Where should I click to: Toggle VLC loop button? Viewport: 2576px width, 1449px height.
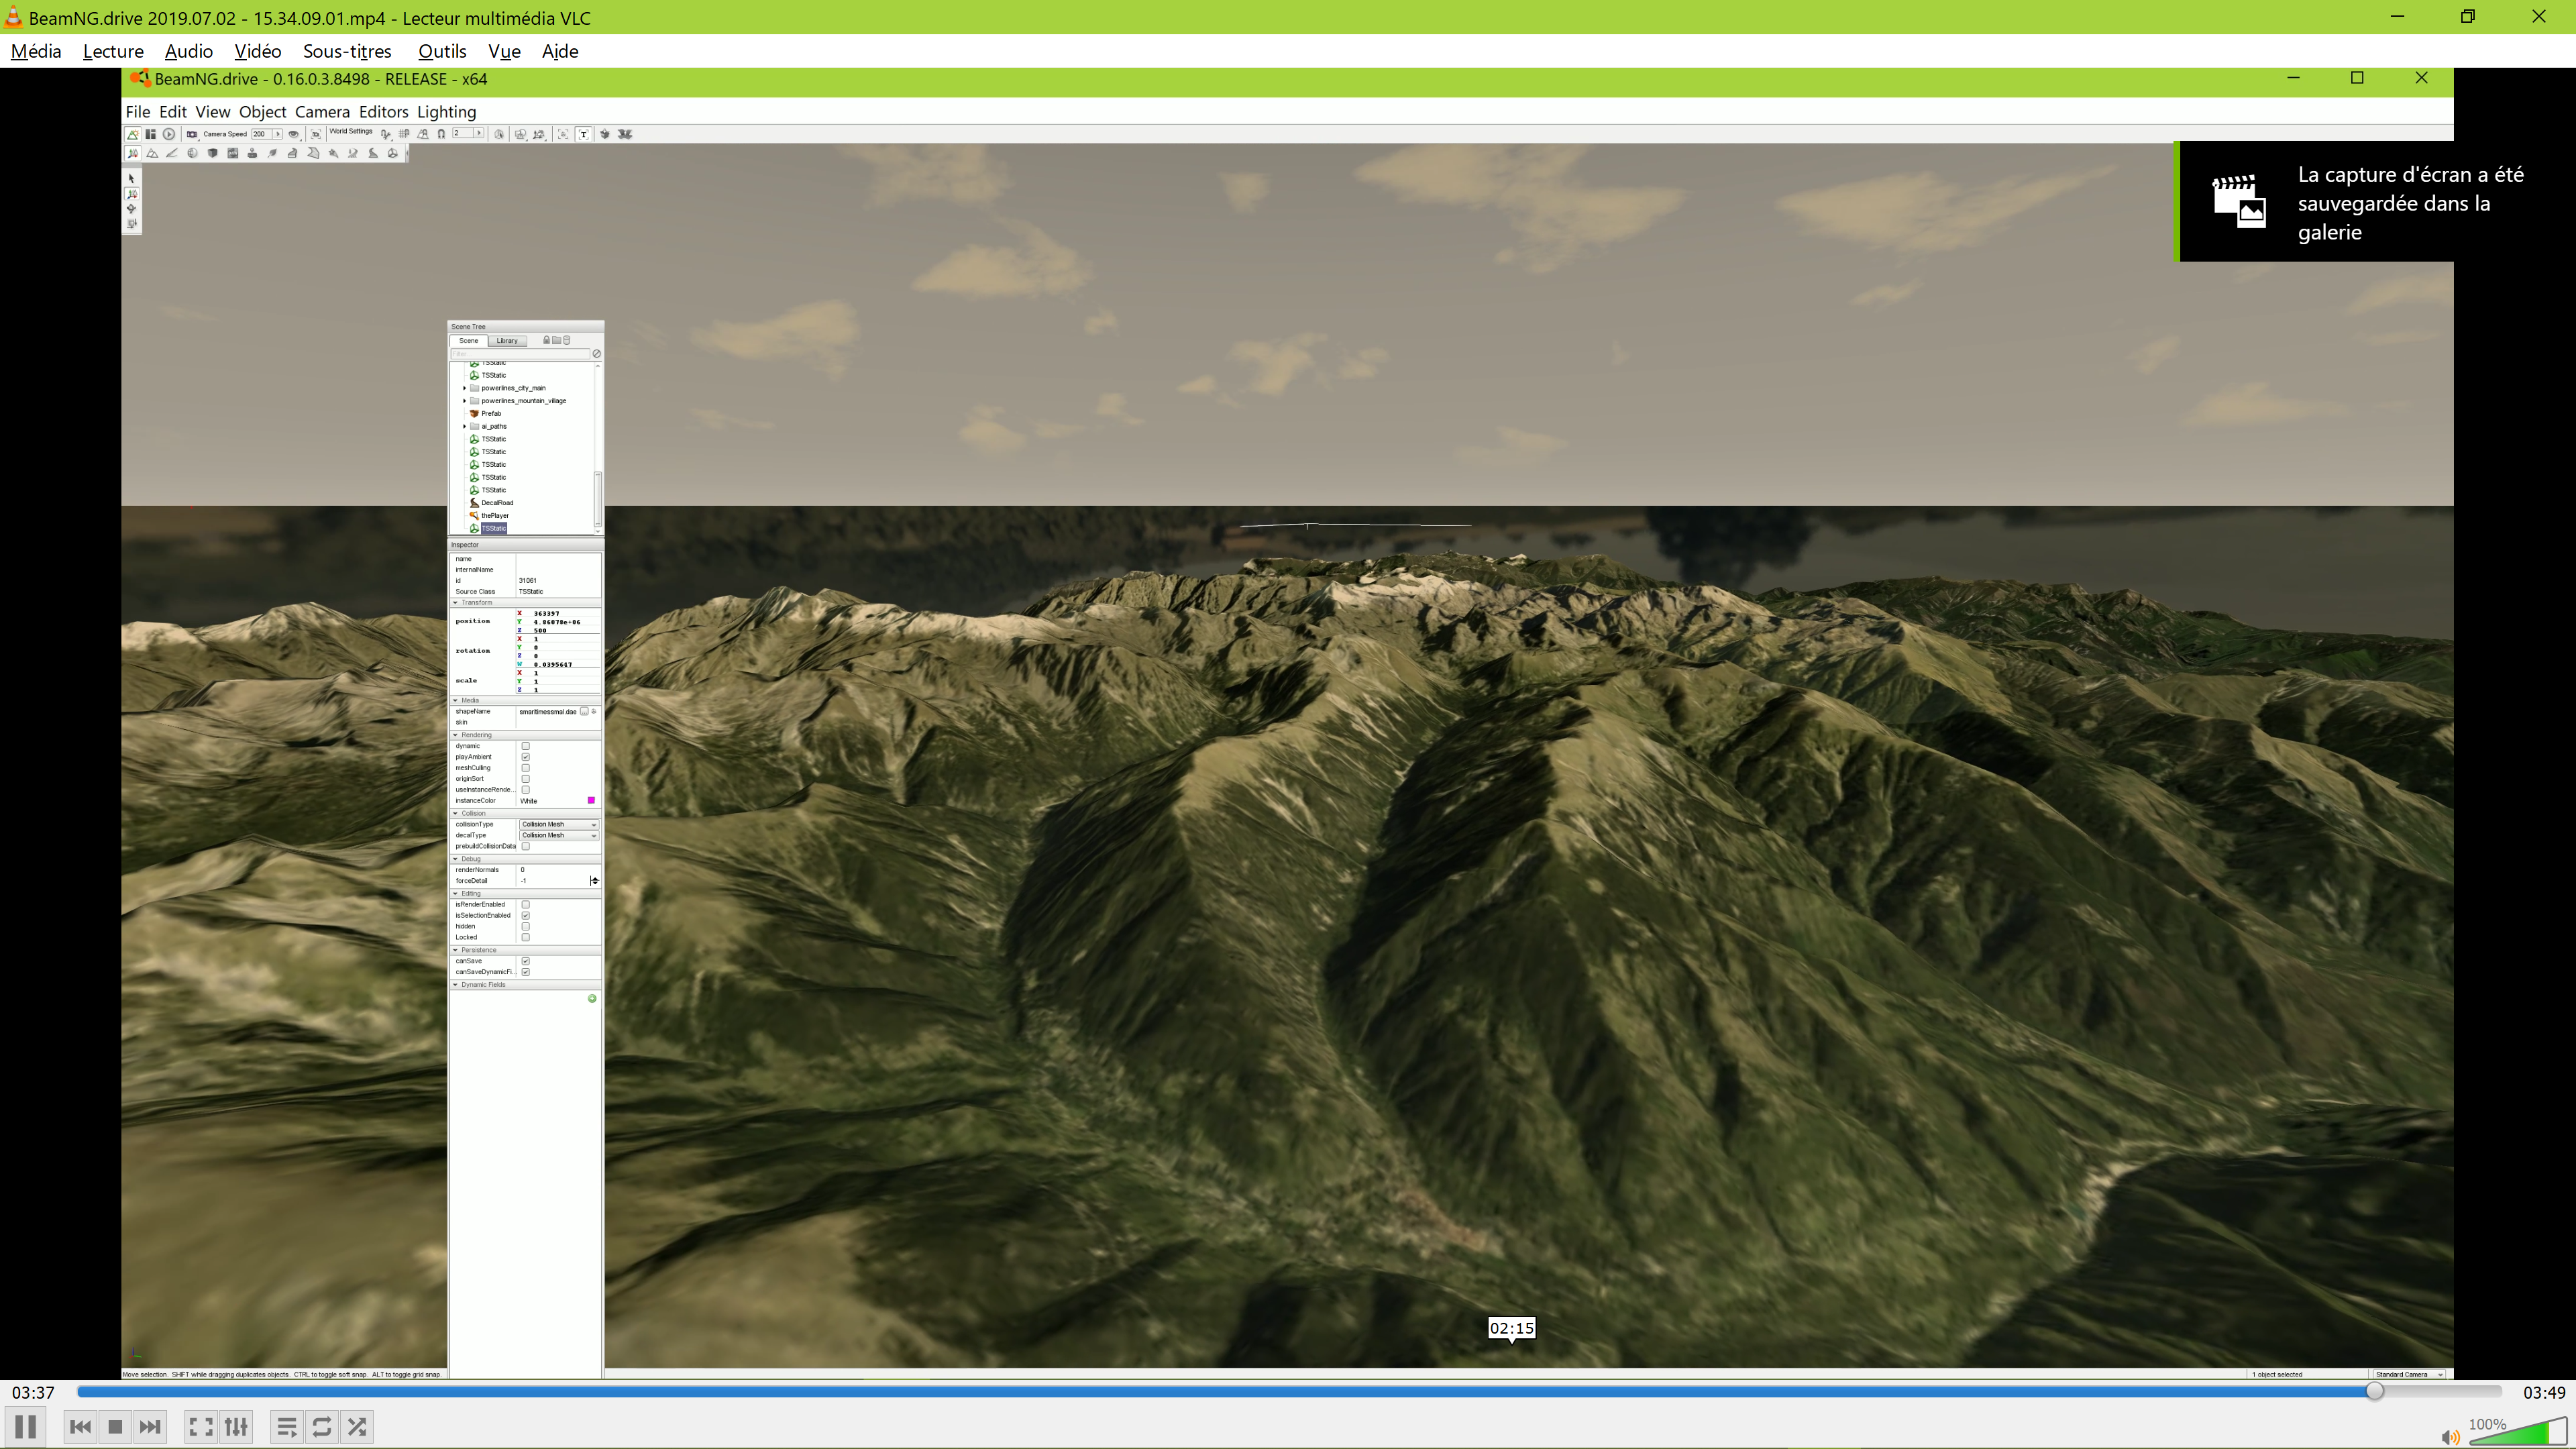coord(322,1427)
